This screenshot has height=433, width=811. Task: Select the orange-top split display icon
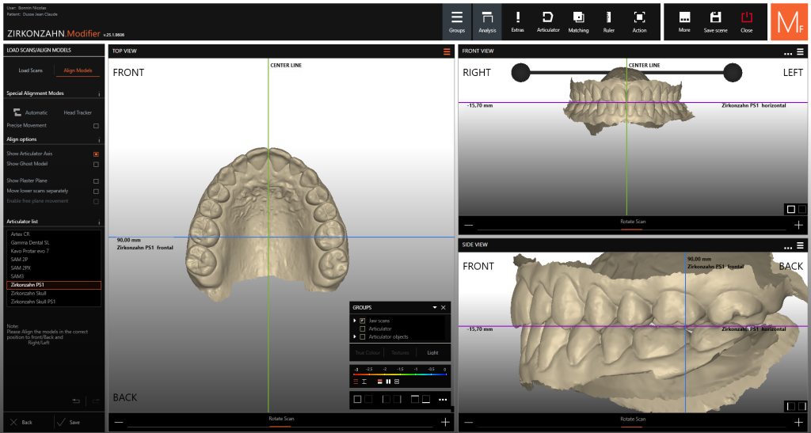[x=380, y=382]
